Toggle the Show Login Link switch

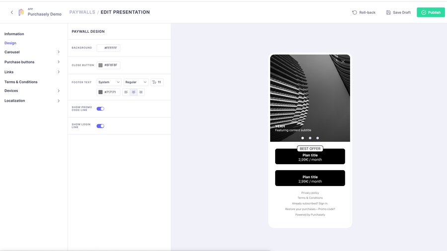pyautogui.click(x=100, y=126)
